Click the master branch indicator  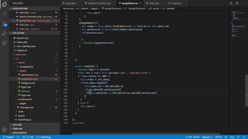click(x=9, y=137)
